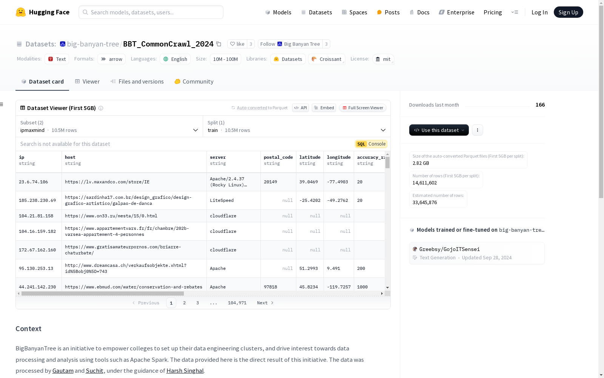This screenshot has width=604, height=378.
Task: Jump to last page 104,971
Action: coord(237,303)
